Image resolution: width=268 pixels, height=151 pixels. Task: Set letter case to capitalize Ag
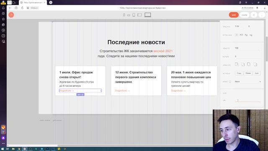coord(246,35)
